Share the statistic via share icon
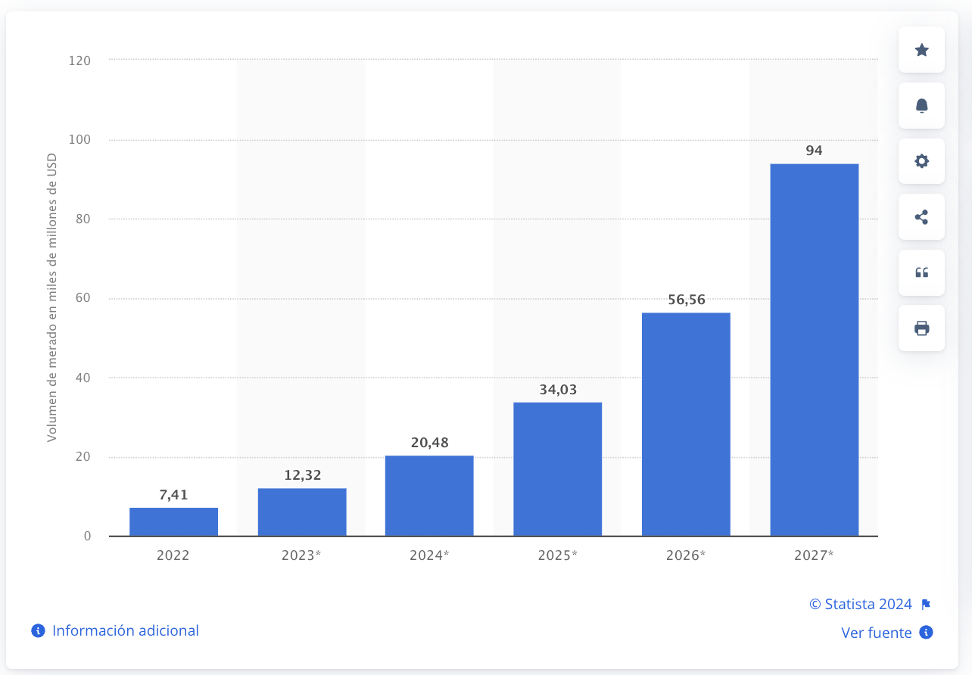The height and width of the screenshot is (675, 972). pos(921,217)
